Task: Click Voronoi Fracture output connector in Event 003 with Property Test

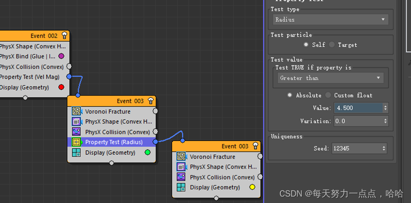Action: (x=155, y=111)
